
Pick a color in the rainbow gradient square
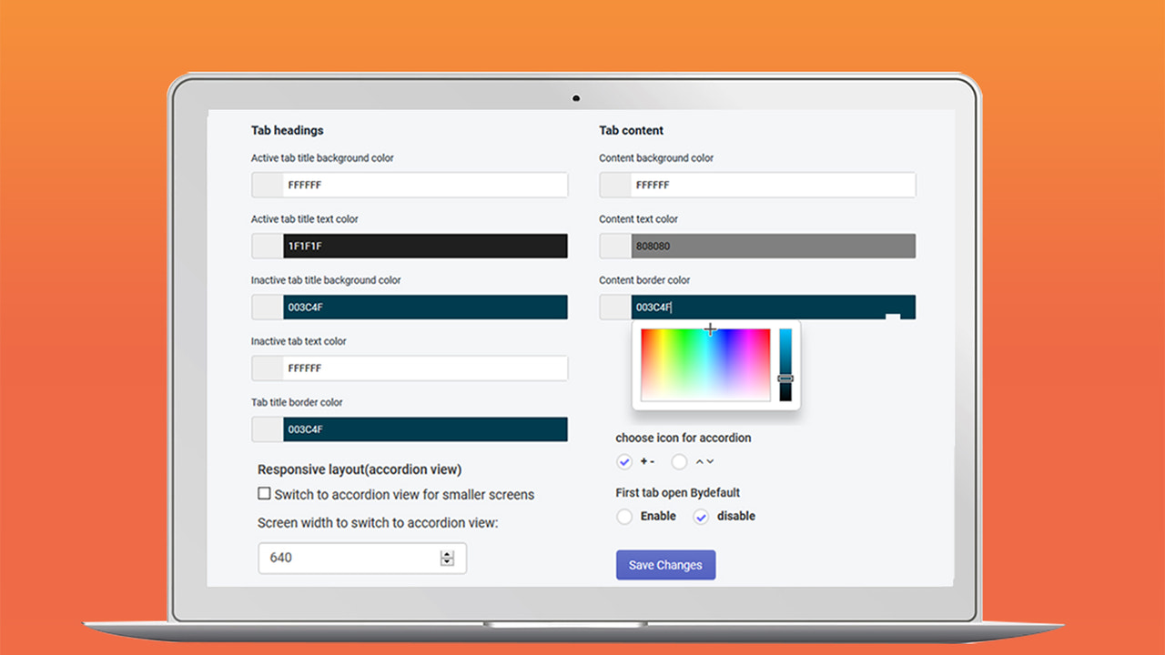click(705, 365)
